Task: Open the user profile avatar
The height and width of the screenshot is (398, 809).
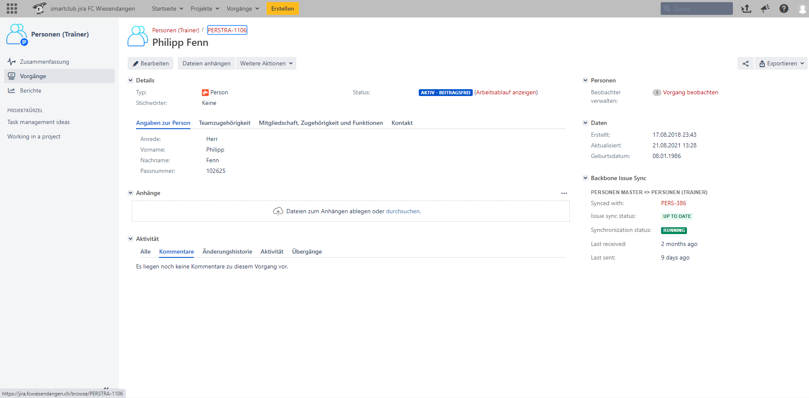Action: click(x=802, y=8)
